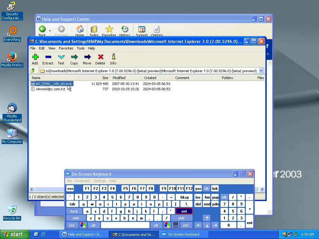Viewport: 319px width, 239px height.
Task: Click the Delete toolbar icon
Action: (x=100, y=59)
